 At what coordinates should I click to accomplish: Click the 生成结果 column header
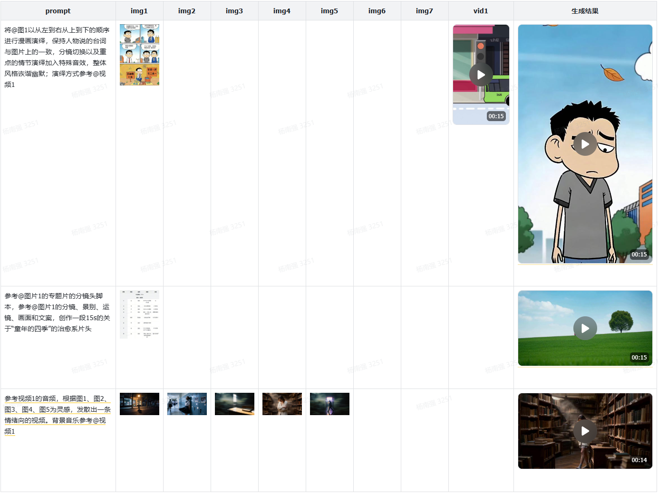(585, 10)
